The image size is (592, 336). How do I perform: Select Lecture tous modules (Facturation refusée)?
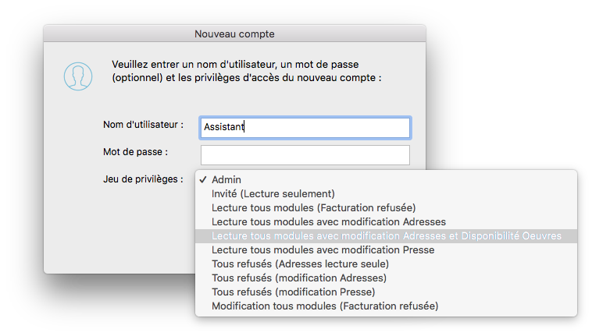(x=313, y=207)
